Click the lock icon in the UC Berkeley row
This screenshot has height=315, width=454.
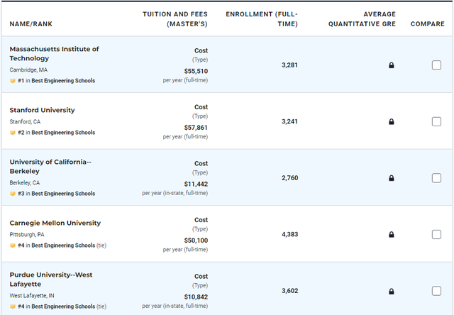point(391,178)
